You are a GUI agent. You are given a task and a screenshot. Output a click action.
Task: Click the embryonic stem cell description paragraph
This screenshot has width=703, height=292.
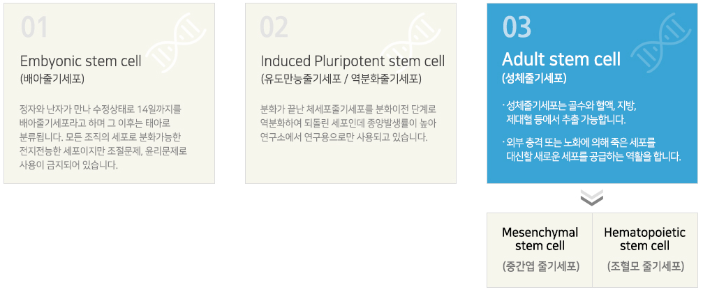103,137
